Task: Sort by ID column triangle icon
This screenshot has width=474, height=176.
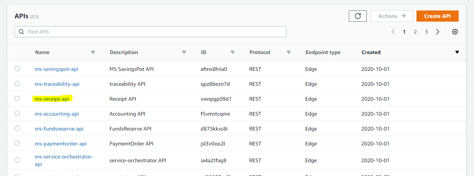Action: (233, 52)
